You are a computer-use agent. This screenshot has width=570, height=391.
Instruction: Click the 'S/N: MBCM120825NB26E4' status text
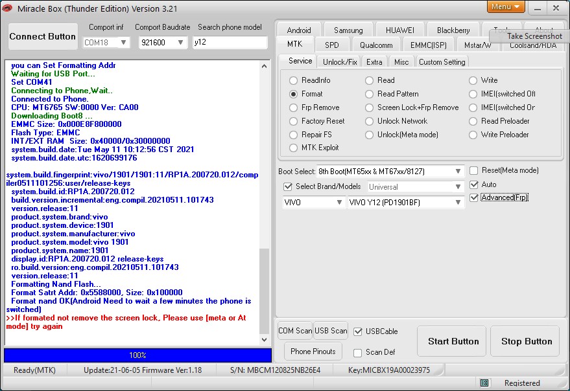click(x=275, y=370)
